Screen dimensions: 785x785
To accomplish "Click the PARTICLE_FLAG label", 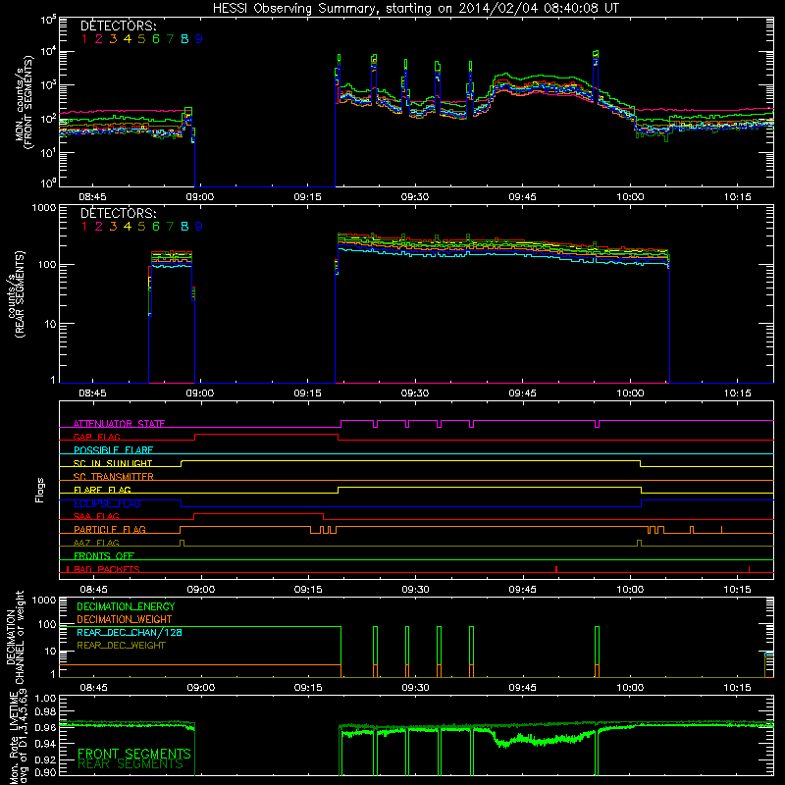I will (110, 529).
